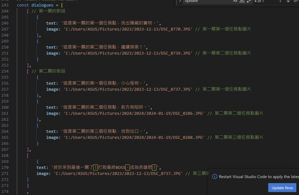Click the 'image:' key on line 271
Image resolution: width=299 pixels, height=195 pixels.
click(x=44, y=173)
